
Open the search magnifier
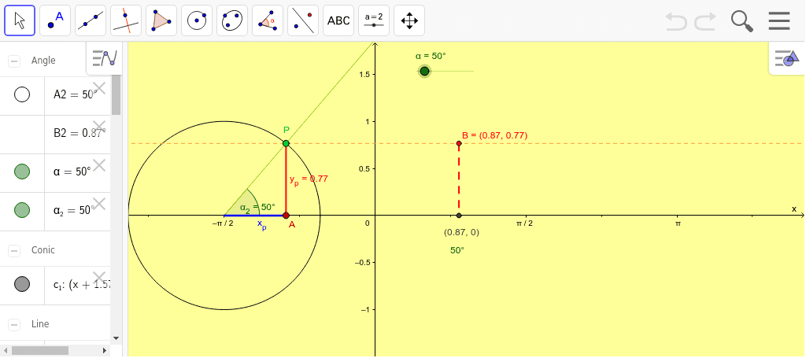741,21
